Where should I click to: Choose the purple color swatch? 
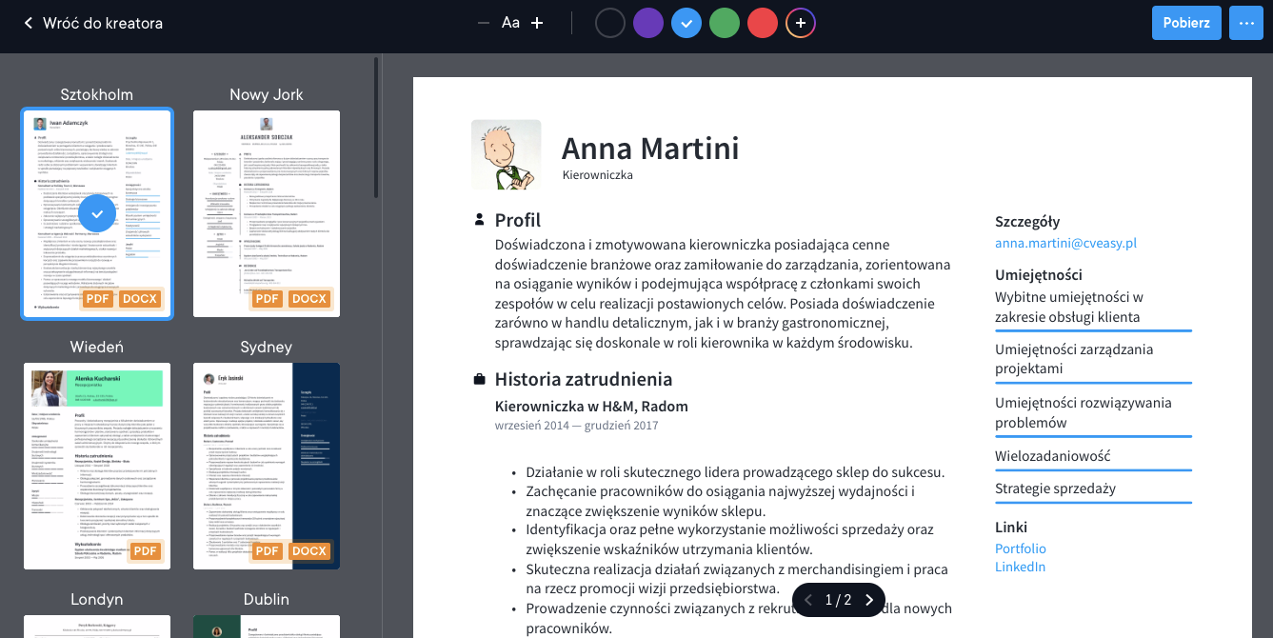pos(648,23)
